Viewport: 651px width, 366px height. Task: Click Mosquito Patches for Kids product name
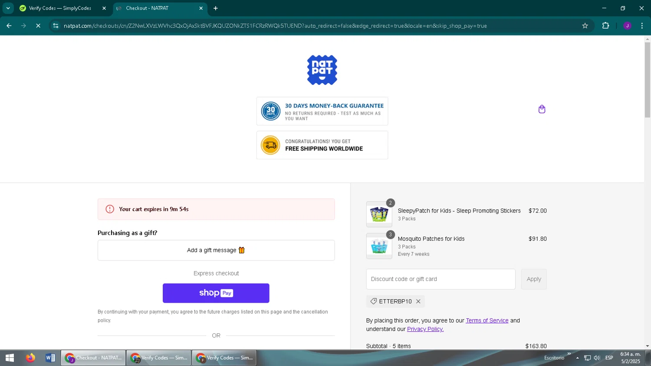click(x=431, y=239)
